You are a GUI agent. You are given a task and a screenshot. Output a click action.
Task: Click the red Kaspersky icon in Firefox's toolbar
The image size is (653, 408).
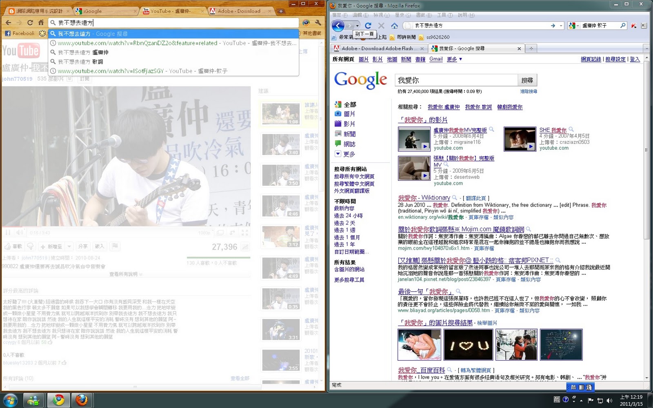633,25
